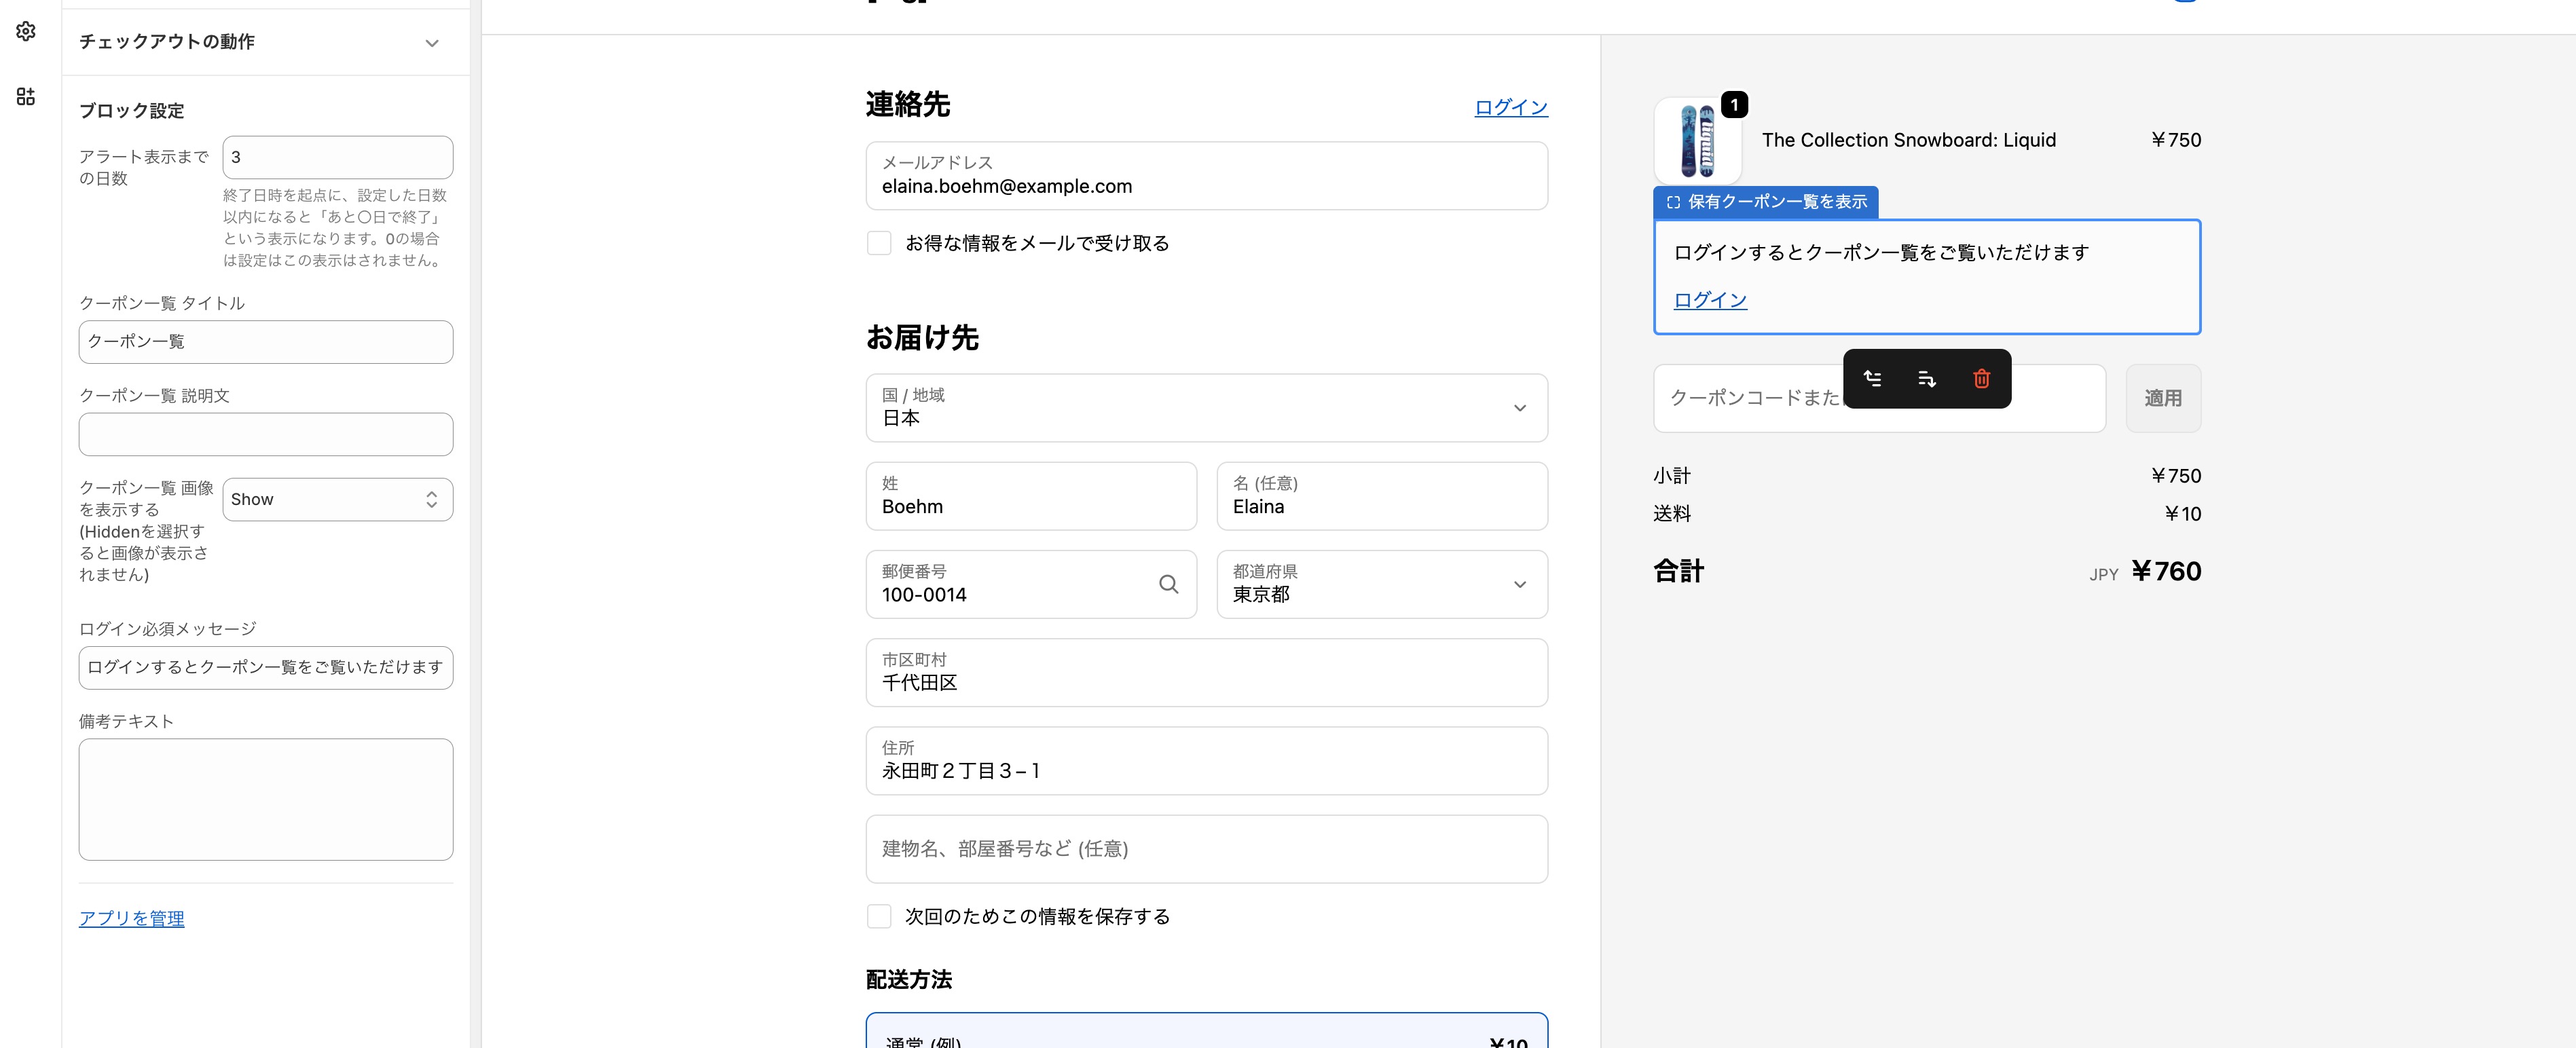Image resolution: width=2576 pixels, height=1048 pixels.
Task: Open the 都道府県 prefecture dropdown
Action: [x=1381, y=584]
